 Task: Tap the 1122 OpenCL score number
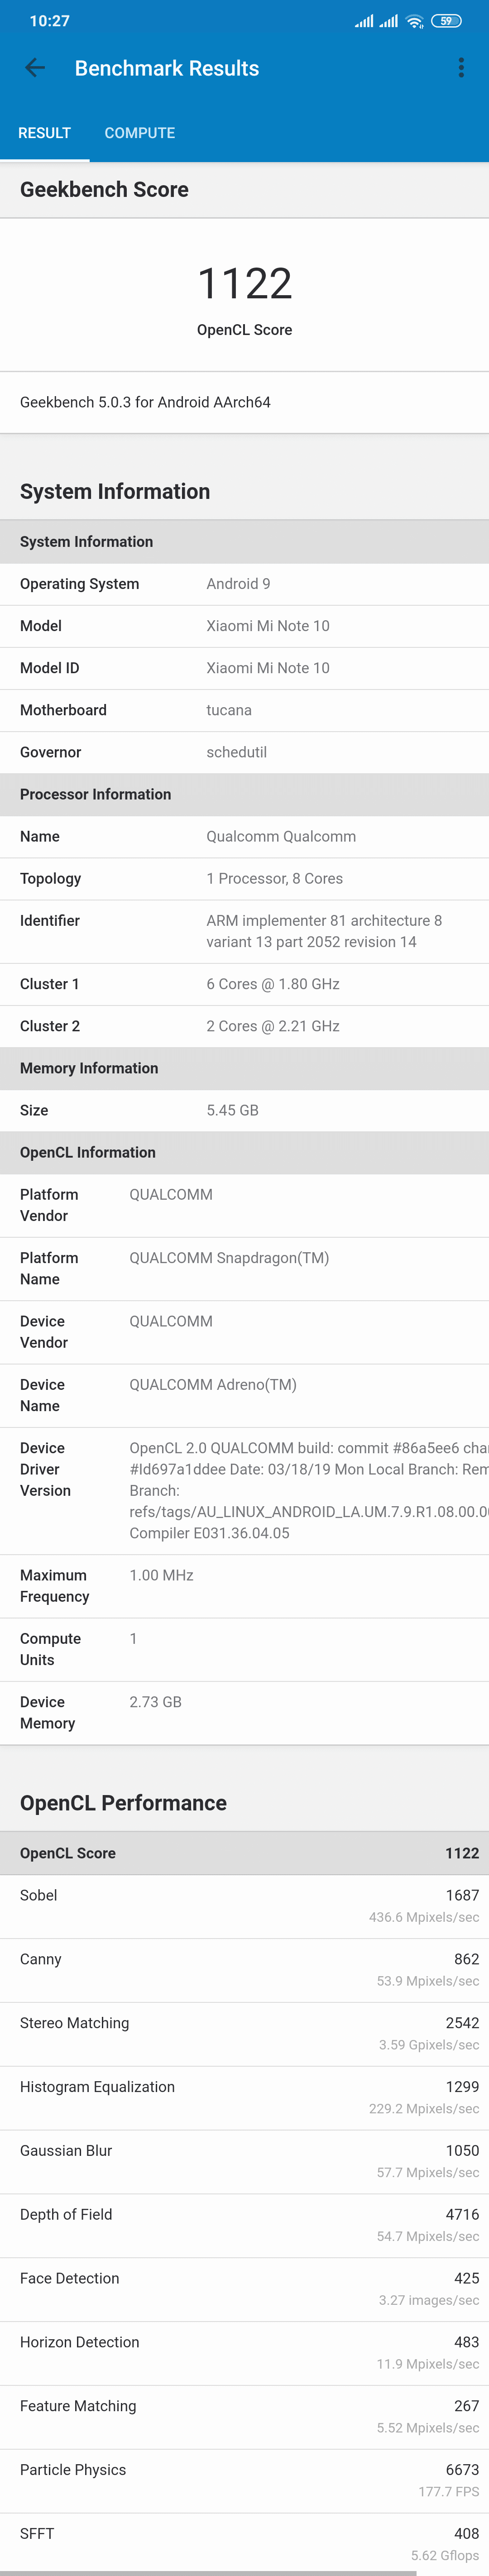coord(245,284)
